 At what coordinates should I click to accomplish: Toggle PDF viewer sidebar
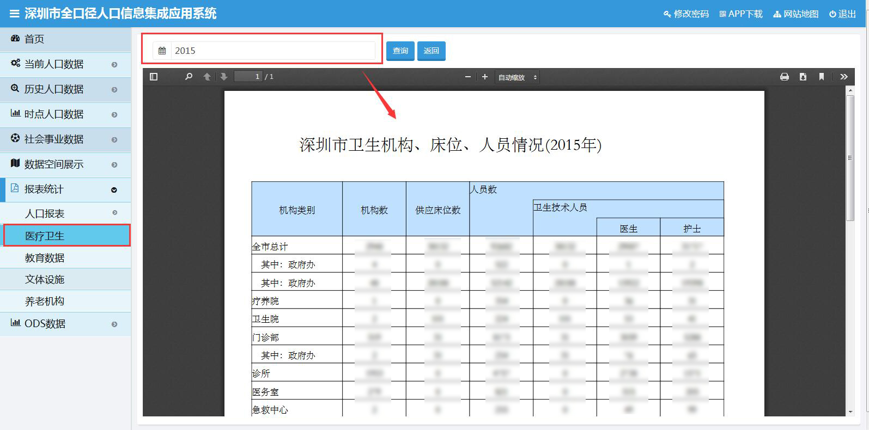pos(154,77)
